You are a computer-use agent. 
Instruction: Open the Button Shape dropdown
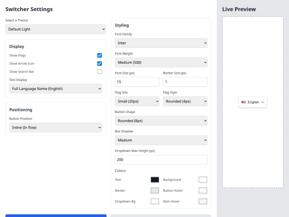click(x=161, y=121)
